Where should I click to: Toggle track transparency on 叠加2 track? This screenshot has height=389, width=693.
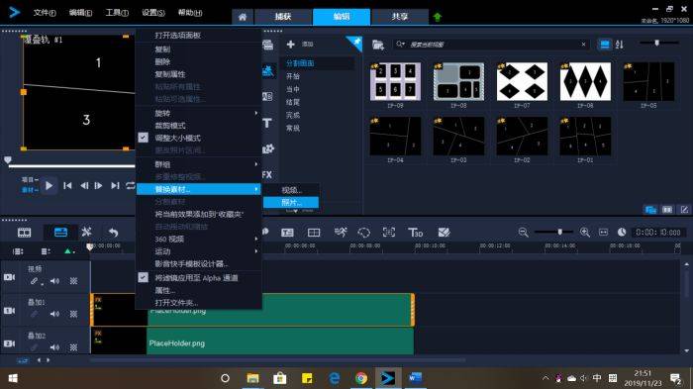coord(74,347)
